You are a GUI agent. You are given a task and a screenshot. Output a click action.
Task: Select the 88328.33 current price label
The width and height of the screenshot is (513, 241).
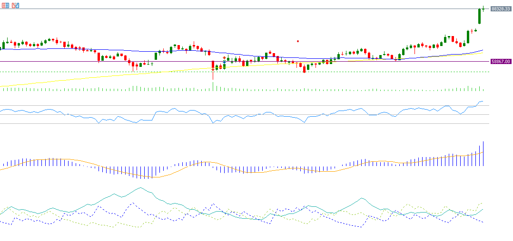tap(501, 9)
